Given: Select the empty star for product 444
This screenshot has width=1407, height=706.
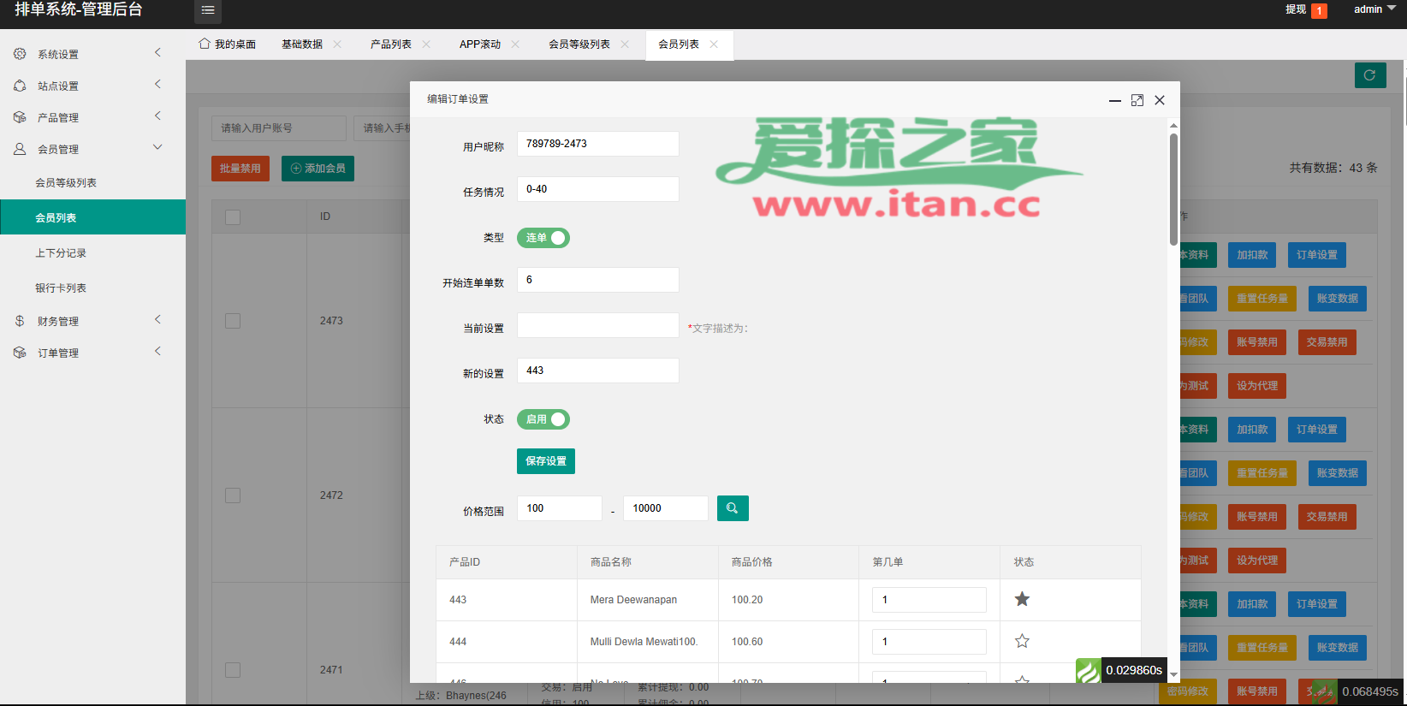Looking at the screenshot, I should point(1022,641).
